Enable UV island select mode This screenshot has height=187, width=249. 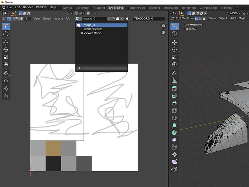21,19
